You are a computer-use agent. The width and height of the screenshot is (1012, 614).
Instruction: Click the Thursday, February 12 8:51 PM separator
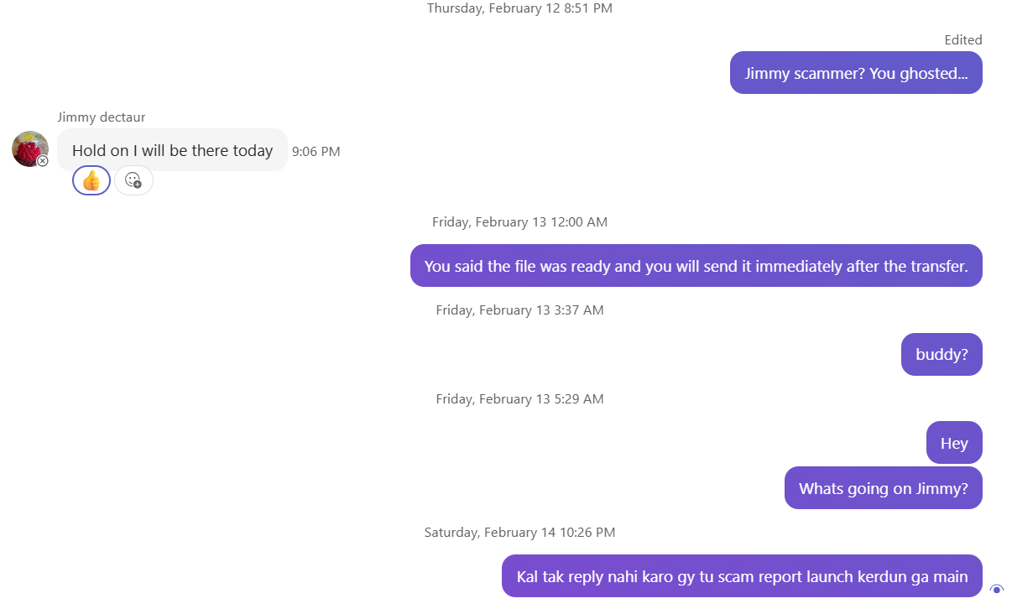[x=519, y=8]
